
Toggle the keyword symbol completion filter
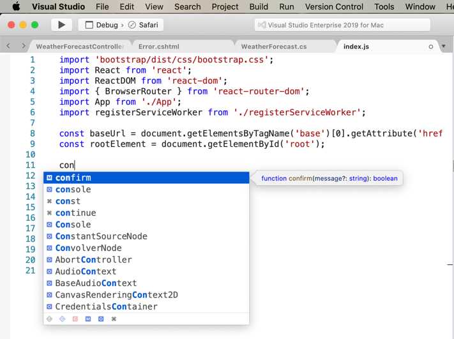pos(114,319)
